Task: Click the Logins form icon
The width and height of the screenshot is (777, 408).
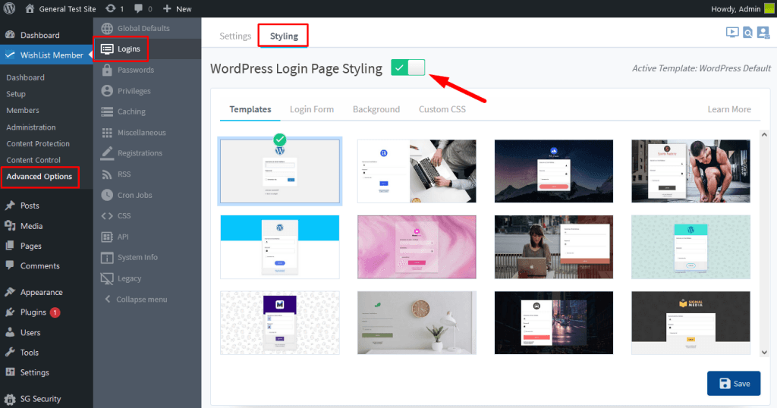Action: [x=106, y=49]
